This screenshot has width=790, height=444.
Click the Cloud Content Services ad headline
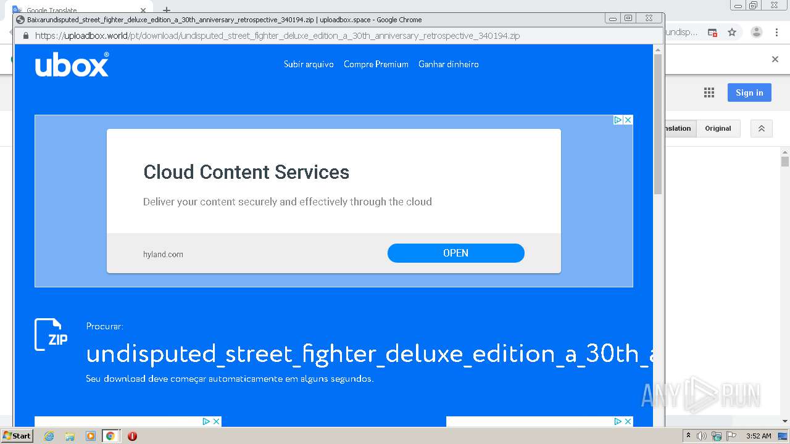pos(246,172)
